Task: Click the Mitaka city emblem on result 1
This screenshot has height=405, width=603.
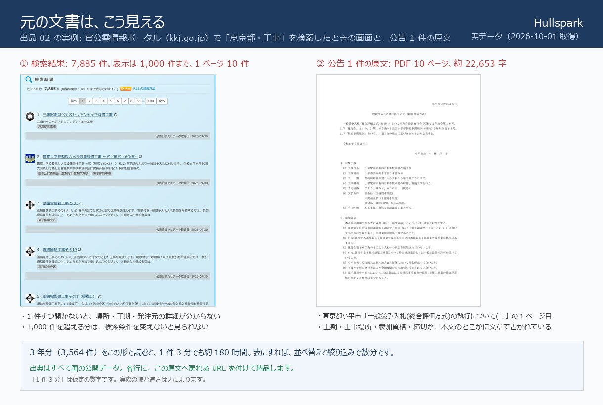Action: pos(30,117)
